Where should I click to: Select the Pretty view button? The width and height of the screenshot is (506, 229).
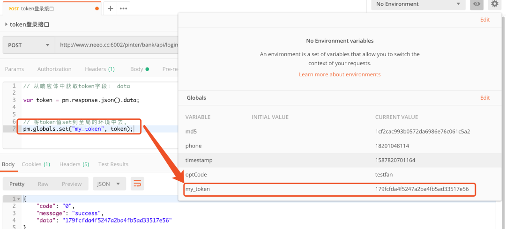[x=17, y=184]
